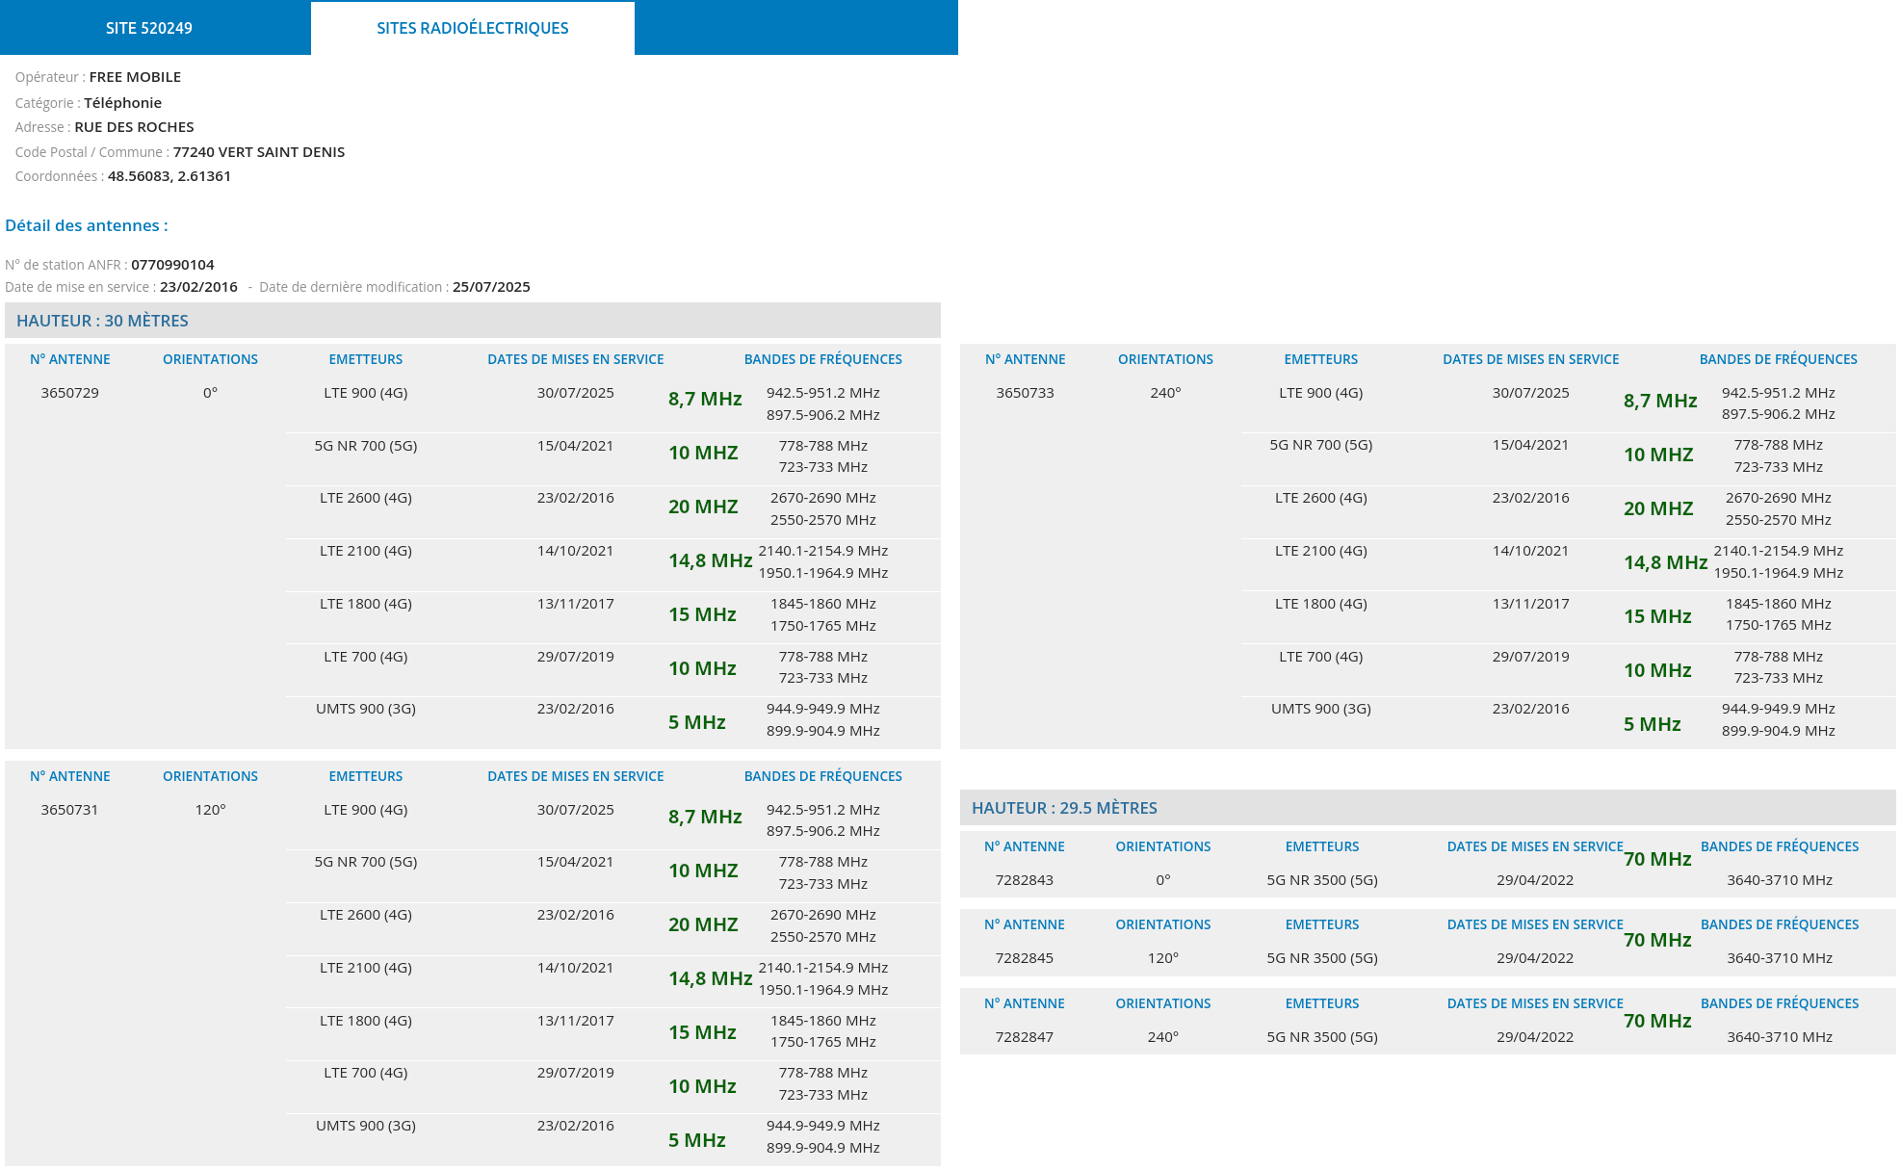Image resolution: width=1901 pixels, height=1170 pixels.
Task: Select antenna number 3650733
Action: point(1025,393)
